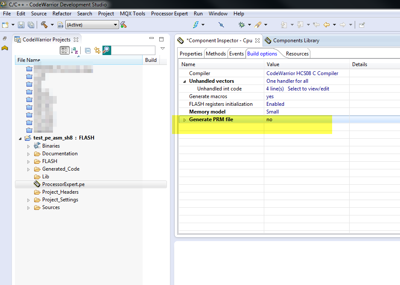Click the yellow Back arrow icon
The image size is (400, 285).
click(x=327, y=25)
